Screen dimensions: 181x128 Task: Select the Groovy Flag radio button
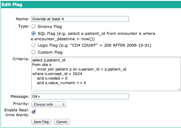click(x=33, y=26)
